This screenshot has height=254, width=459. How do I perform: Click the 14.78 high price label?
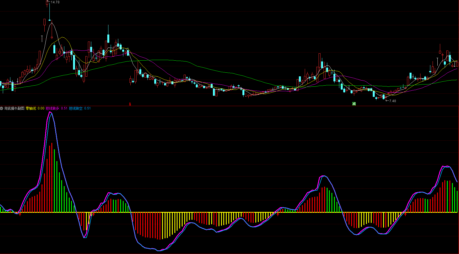(x=55, y=2)
